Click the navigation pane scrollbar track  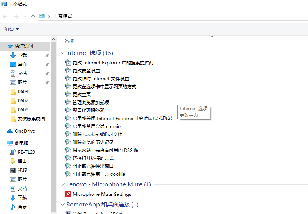(53, 128)
